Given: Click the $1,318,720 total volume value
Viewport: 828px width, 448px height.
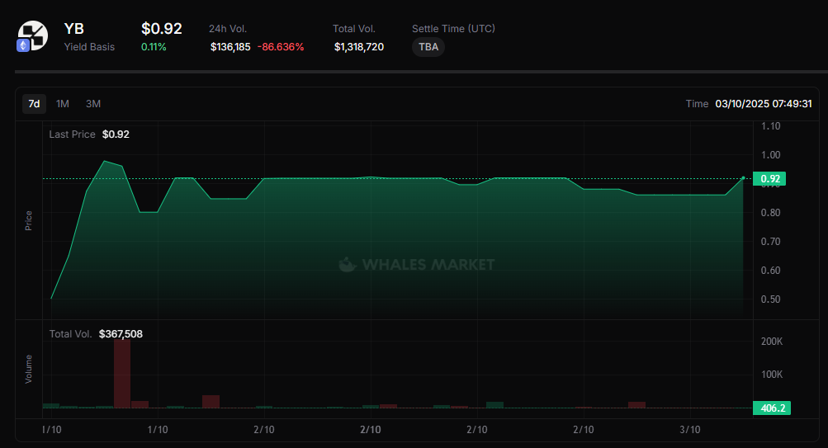Looking at the screenshot, I should [x=358, y=47].
